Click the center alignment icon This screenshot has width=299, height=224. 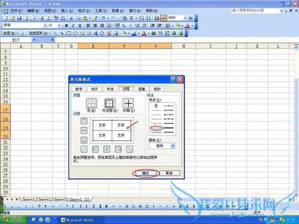pyautogui.click(x=95, y=26)
